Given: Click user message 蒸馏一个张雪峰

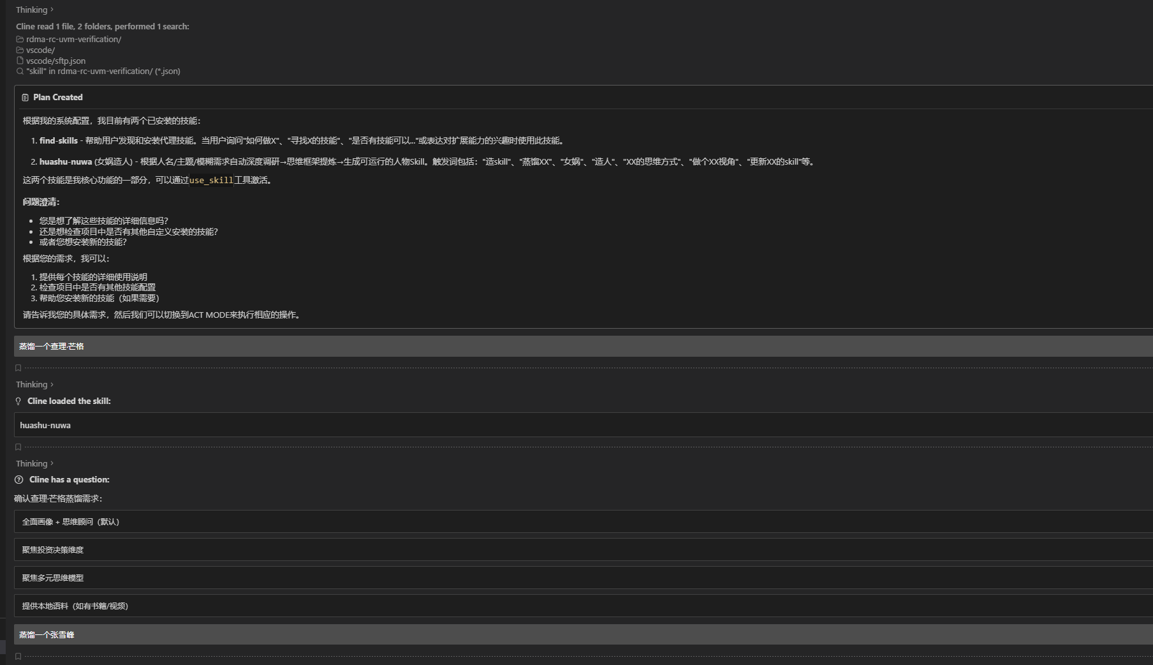Looking at the screenshot, I should [584, 634].
